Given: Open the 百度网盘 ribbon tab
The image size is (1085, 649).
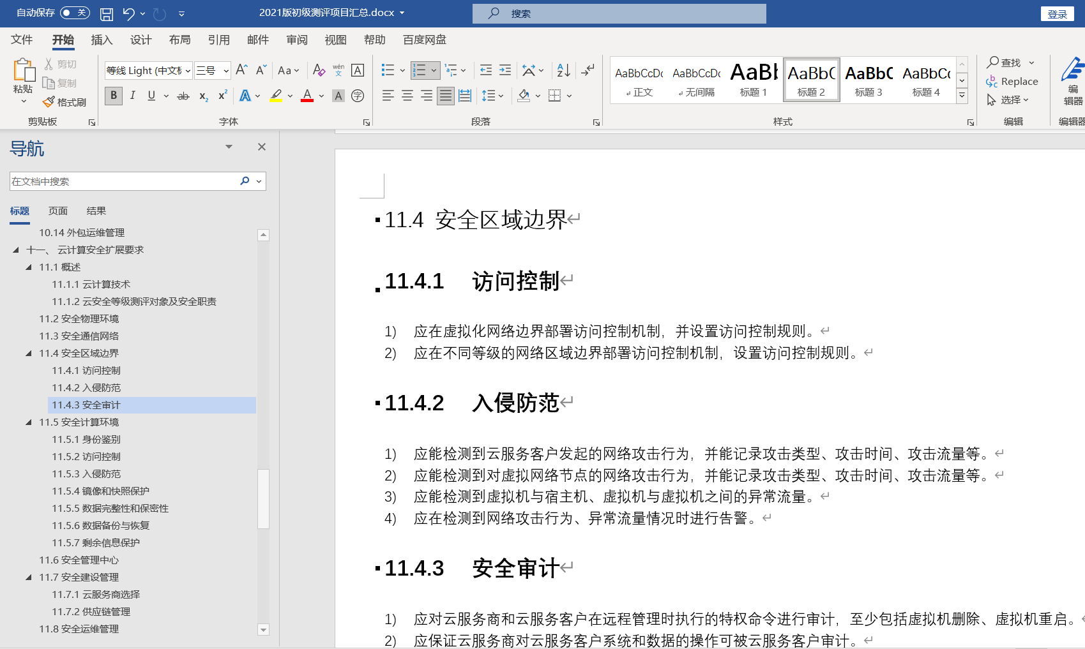Looking at the screenshot, I should (x=425, y=40).
